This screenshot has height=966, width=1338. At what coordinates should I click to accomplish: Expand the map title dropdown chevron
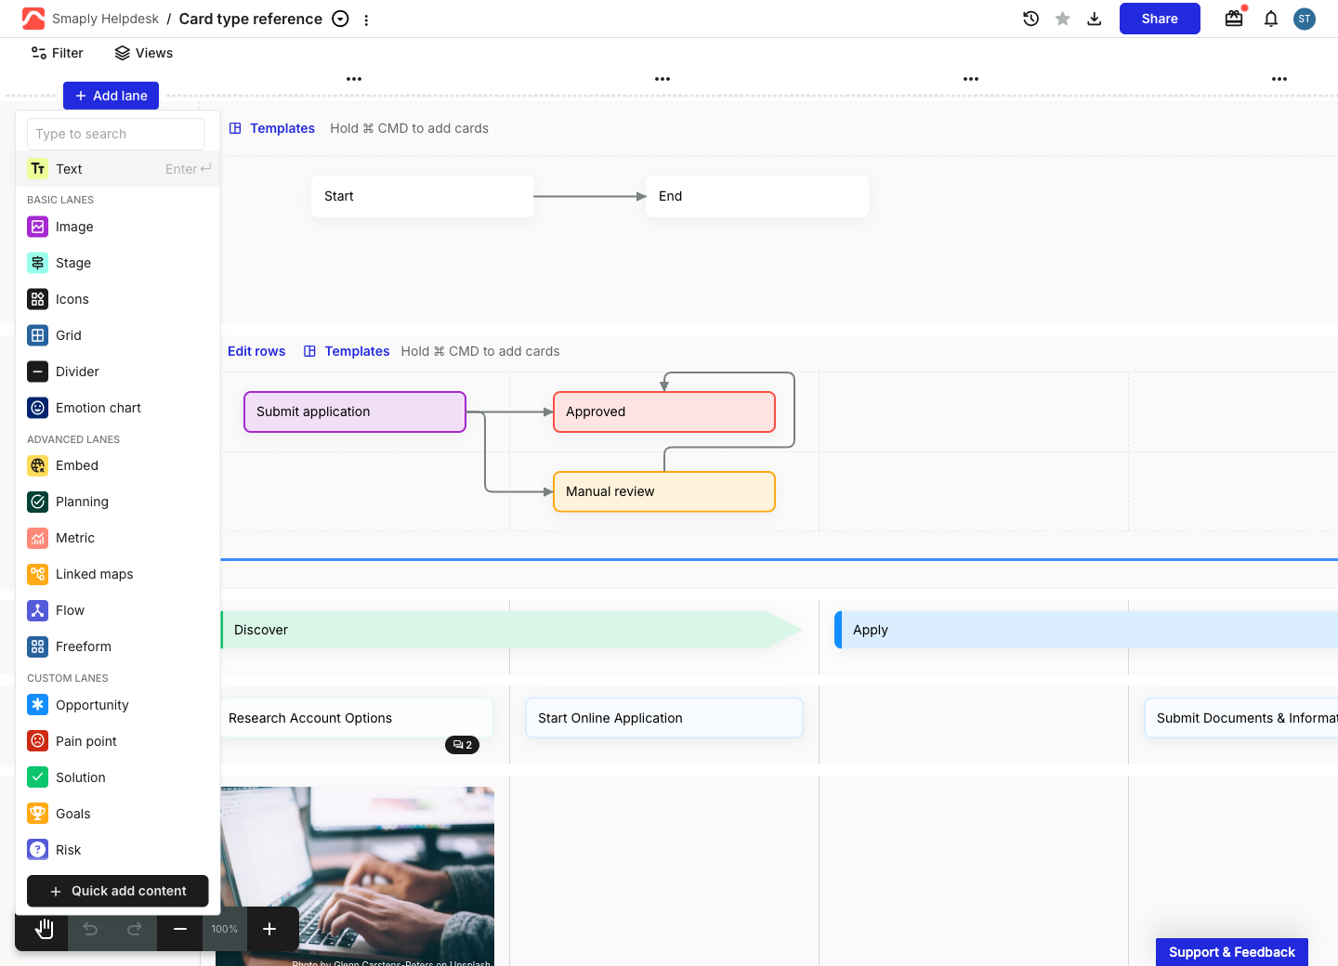(341, 19)
